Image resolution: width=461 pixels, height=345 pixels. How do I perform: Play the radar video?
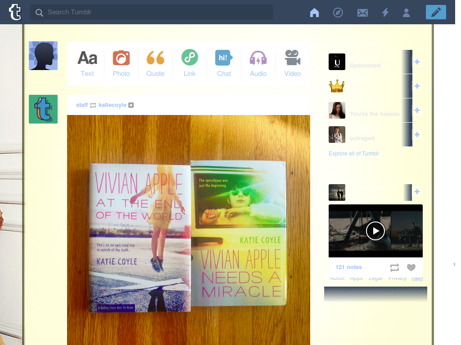(375, 231)
